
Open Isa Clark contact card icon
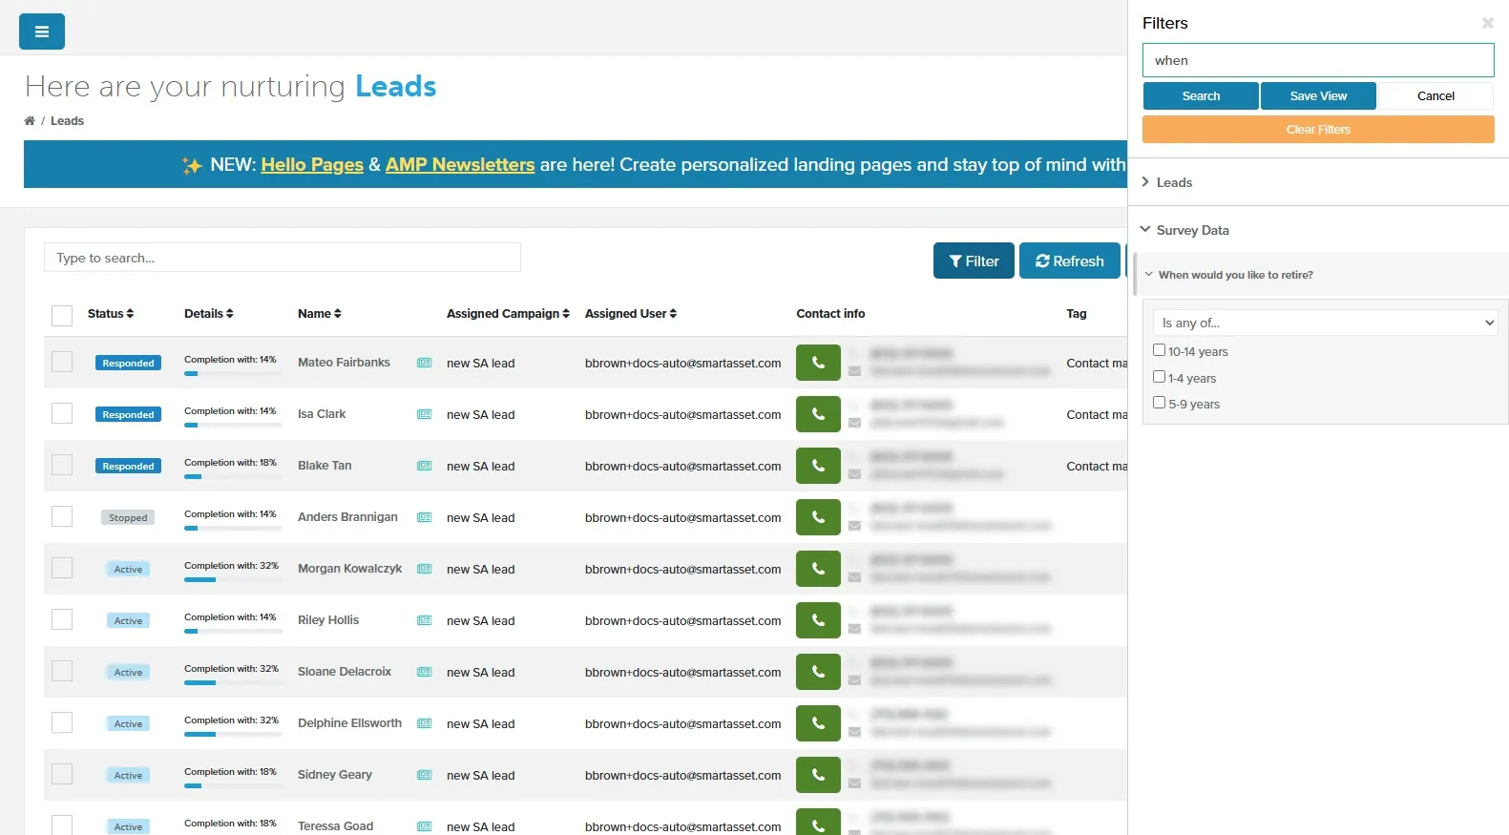pos(425,414)
